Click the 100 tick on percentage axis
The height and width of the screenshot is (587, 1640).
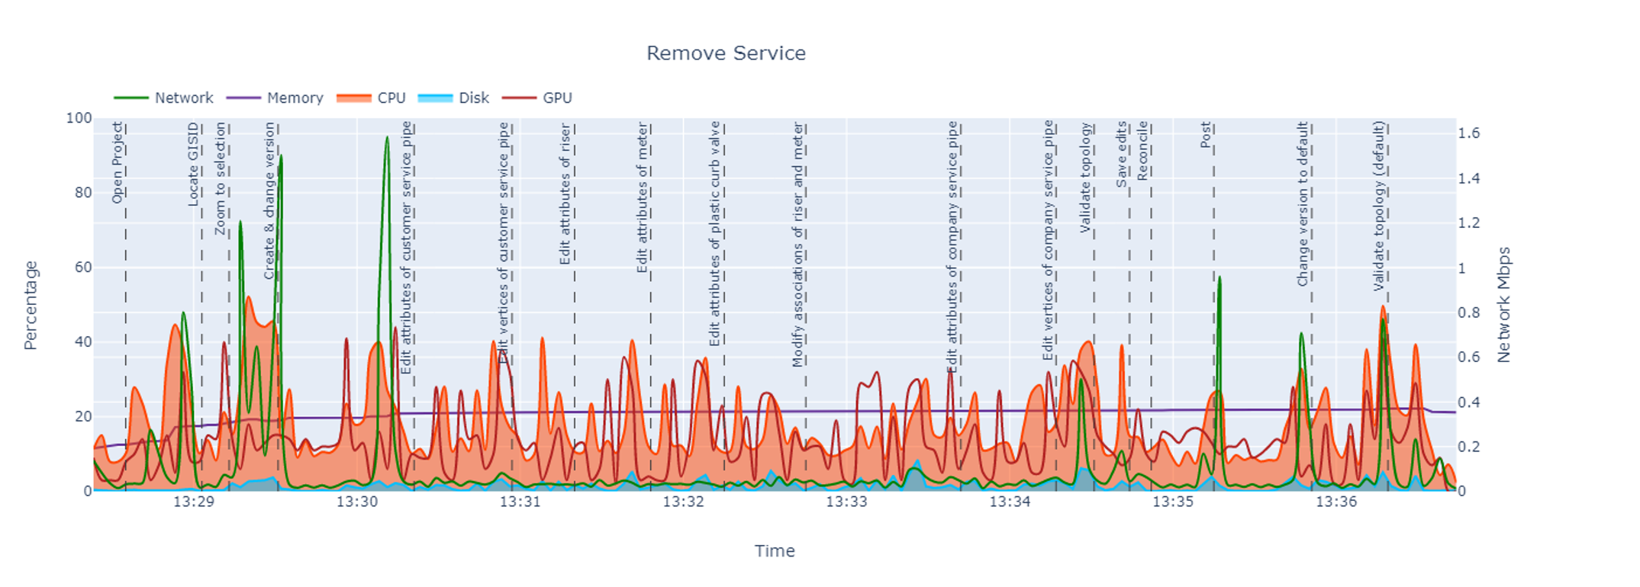(x=79, y=117)
